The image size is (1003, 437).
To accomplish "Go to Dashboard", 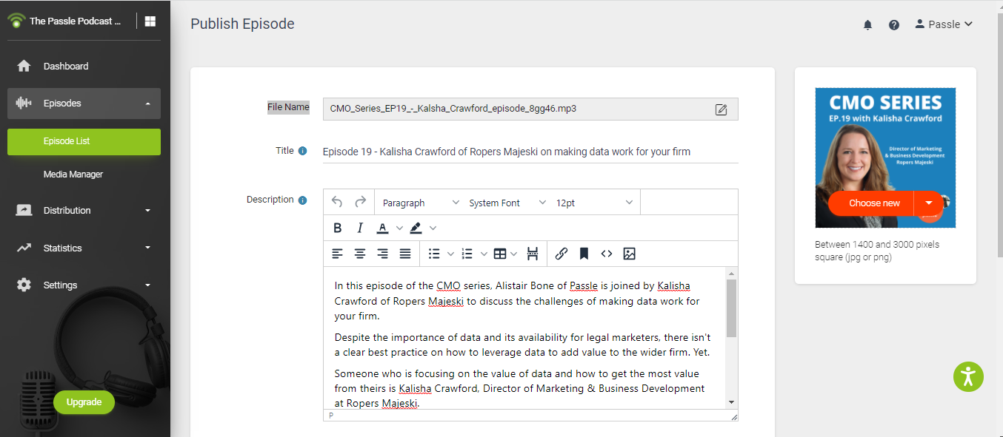I will [x=84, y=66].
